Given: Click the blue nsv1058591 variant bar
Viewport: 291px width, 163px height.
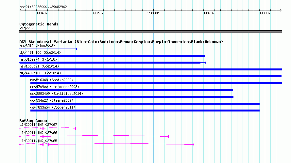Looking at the screenshot, I should (x=150, y=69).
